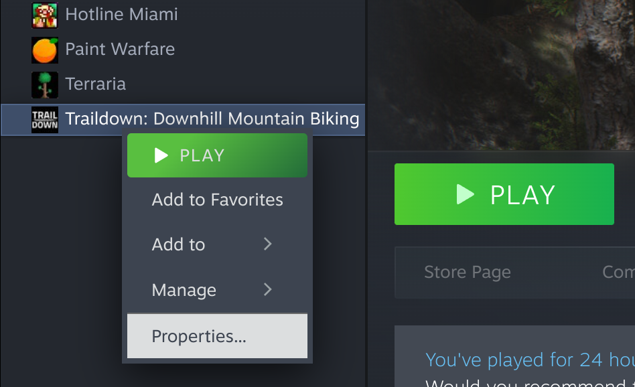Click the Traildown logo icon
Image resolution: width=635 pixels, height=387 pixels.
[45, 120]
